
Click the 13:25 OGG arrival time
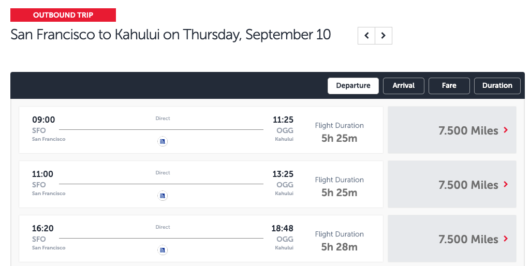[x=283, y=174]
